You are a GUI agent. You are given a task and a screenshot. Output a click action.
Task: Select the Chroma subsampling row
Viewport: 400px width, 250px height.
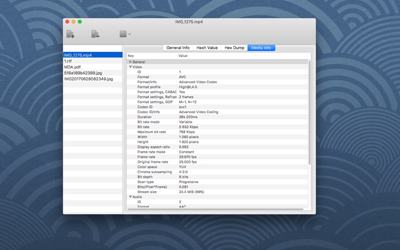pyautogui.click(x=217, y=172)
